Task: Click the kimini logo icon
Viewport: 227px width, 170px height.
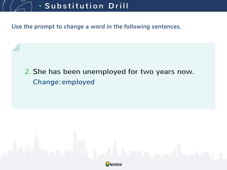Action: pyautogui.click(x=108, y=164)
